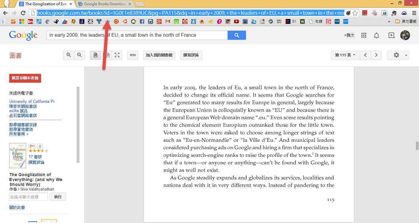
Task: Open the Windows logo bookmark
Action: coord(22,21)
